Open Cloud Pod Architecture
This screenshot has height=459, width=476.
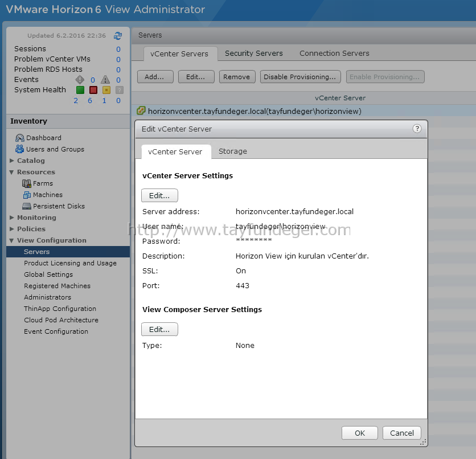(61, 320)
